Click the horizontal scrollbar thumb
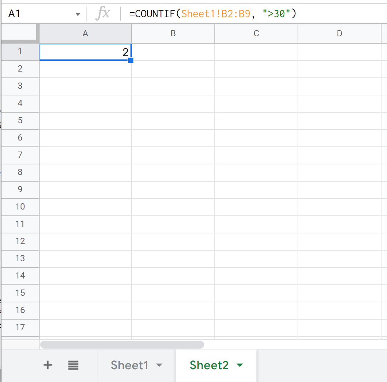The image size is (387, 382). [x=122, y=344]
